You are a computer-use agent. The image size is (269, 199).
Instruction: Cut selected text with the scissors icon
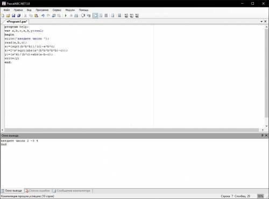pos(25,16)
